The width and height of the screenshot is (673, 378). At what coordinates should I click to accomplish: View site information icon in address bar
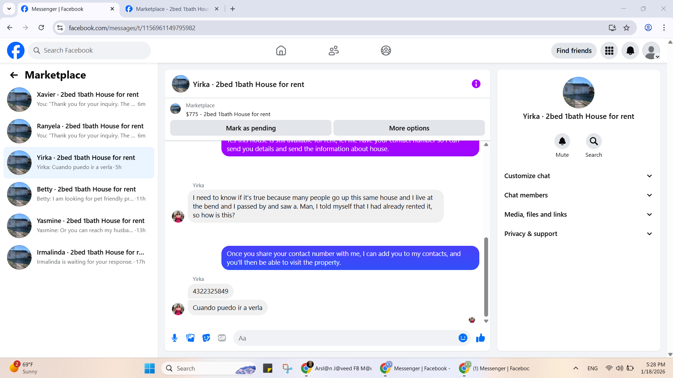pyautogui.click(x=60, y=28)
